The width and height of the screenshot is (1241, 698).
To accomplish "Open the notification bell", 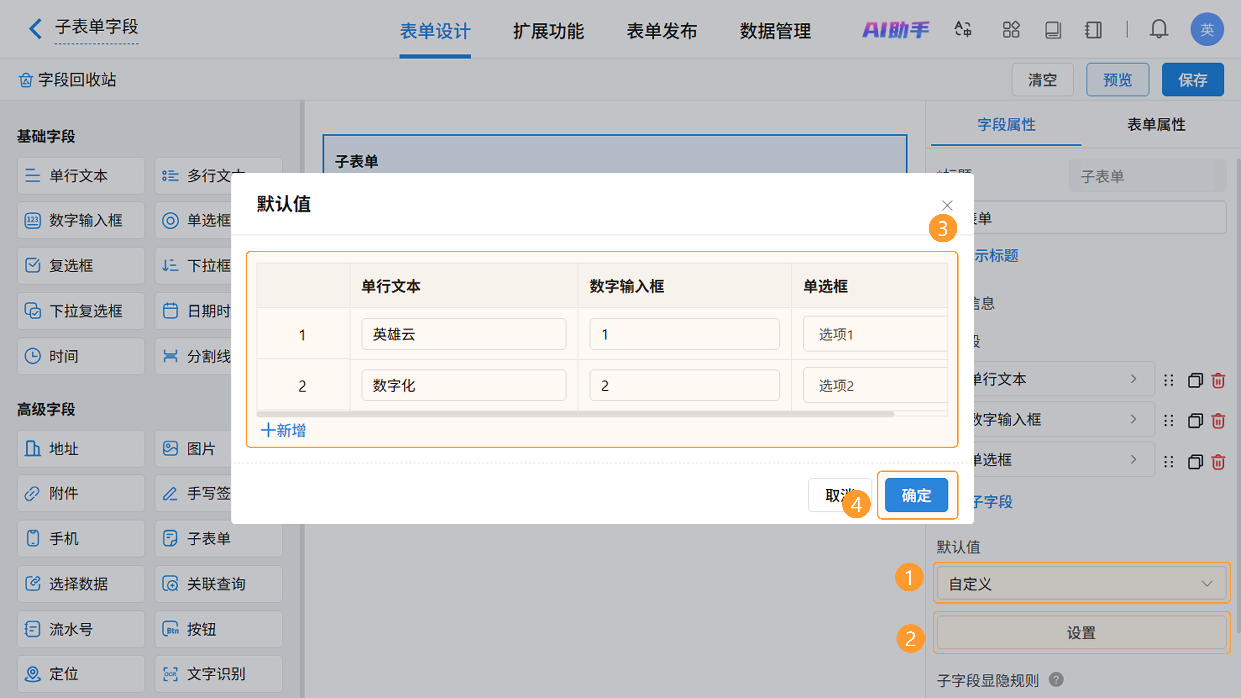I will pos(1158,30).
